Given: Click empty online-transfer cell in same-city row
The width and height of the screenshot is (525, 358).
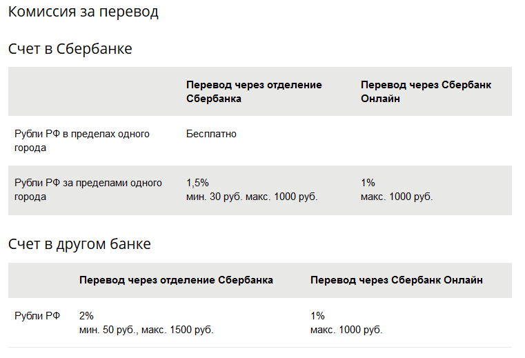Looking at the screenshot, I should tap(433, 141).
